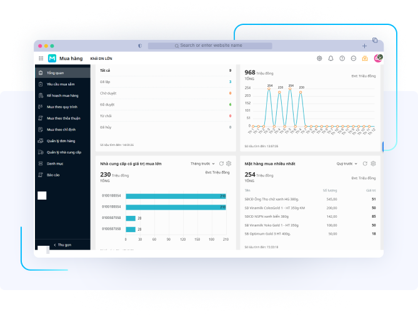Open settings gear of Mặt hàng panel
This screenshot has height=315, width=418.
tap(373, 163)
